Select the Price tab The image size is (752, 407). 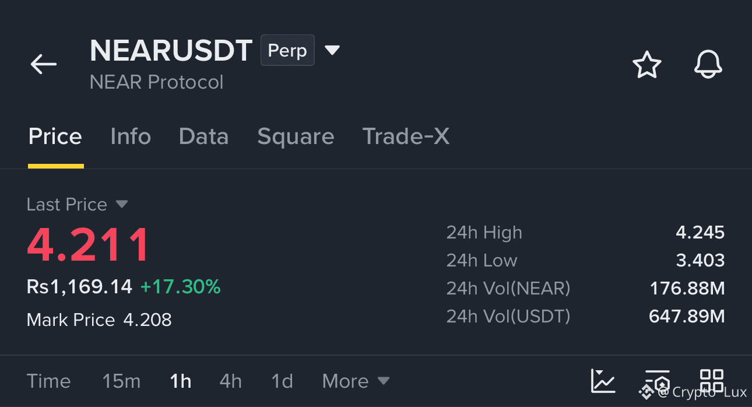pos(55,136)
